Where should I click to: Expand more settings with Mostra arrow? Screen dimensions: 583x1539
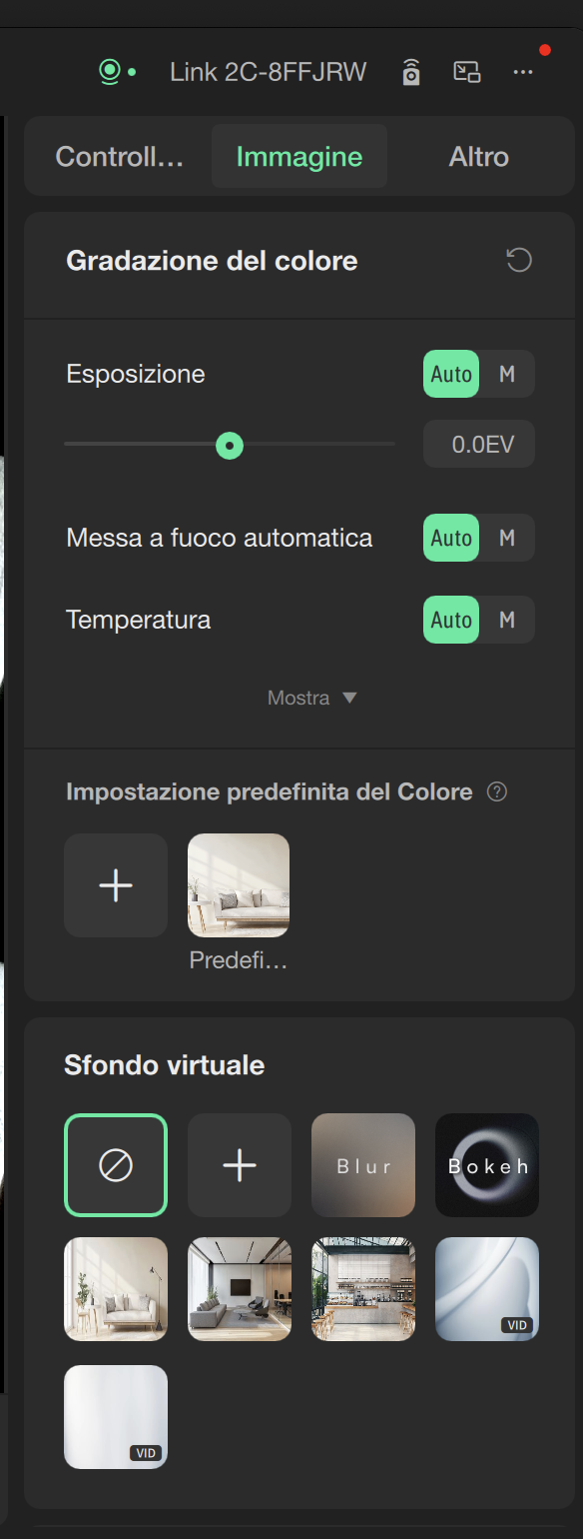pyautogui.click(x=312, y=698)
